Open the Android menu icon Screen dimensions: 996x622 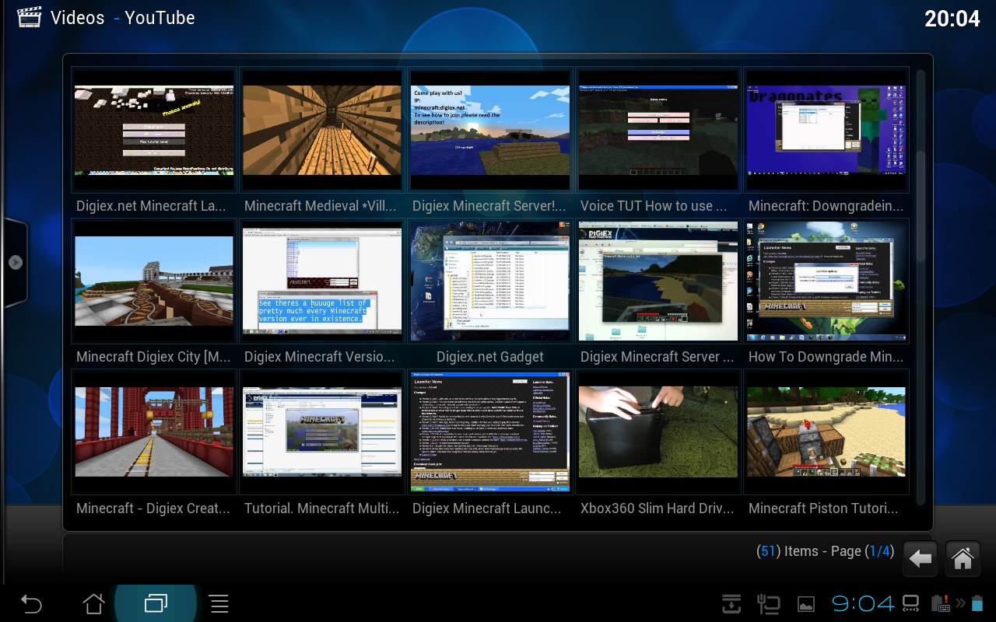pos(219,603)
